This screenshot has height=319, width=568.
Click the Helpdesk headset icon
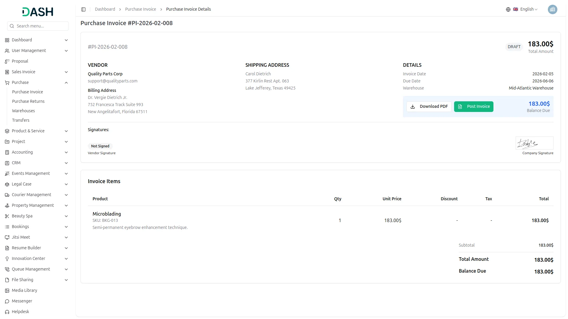point(7,312)
